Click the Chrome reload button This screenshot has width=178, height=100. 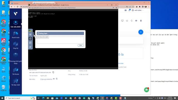coord(18,7)
